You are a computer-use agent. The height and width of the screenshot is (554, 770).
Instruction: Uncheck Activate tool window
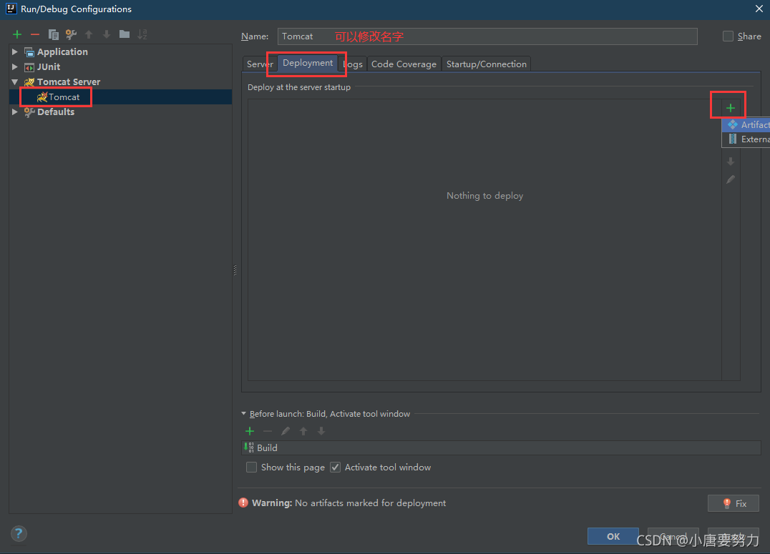336,467
